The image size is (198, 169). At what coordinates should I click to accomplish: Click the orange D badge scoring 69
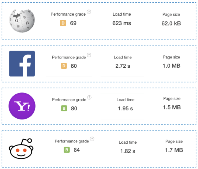point(63,23)
